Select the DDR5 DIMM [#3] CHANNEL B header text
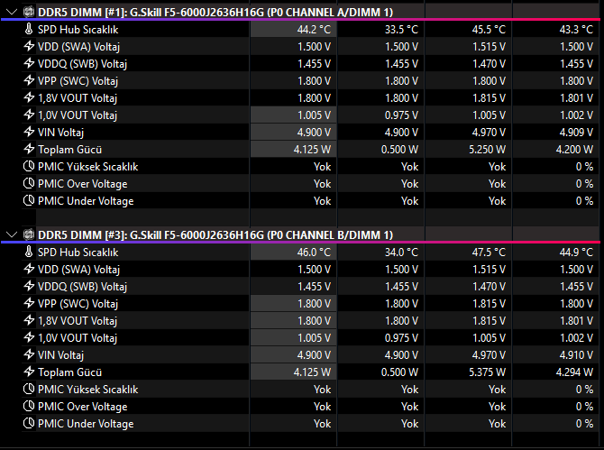604x450 pixels. (215, 235)
